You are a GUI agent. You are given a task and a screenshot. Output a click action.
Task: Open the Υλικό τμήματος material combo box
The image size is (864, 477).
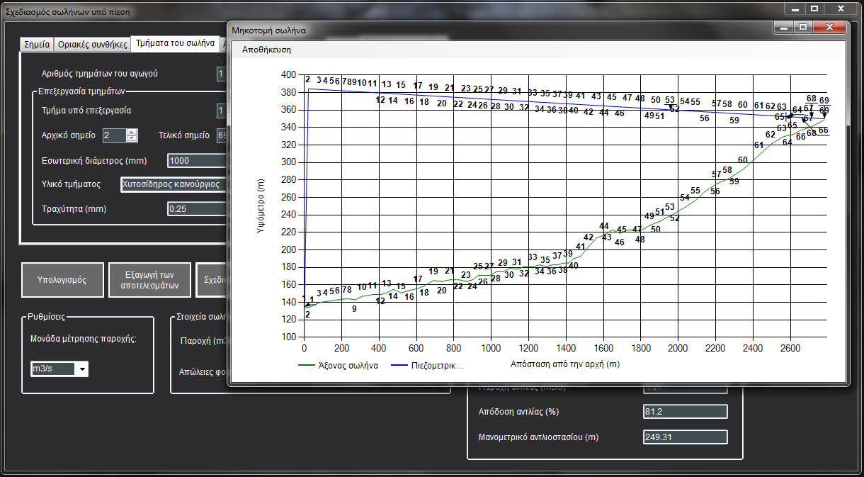(x=174, y=184)
